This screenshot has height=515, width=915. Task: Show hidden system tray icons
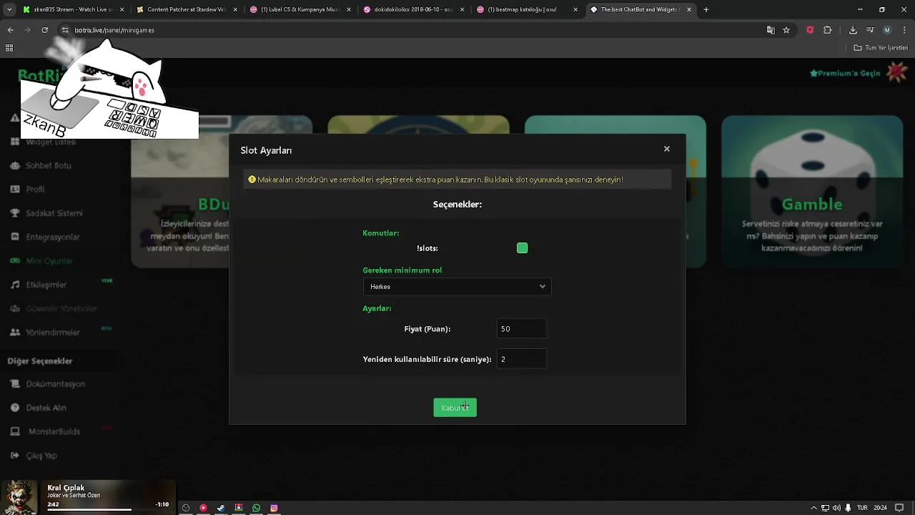pyautogui.click(x=814, y=508)
